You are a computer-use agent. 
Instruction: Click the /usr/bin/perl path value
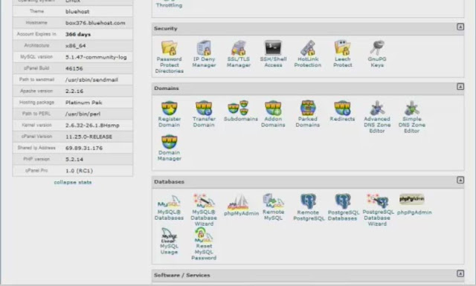(x=83, y=114)
